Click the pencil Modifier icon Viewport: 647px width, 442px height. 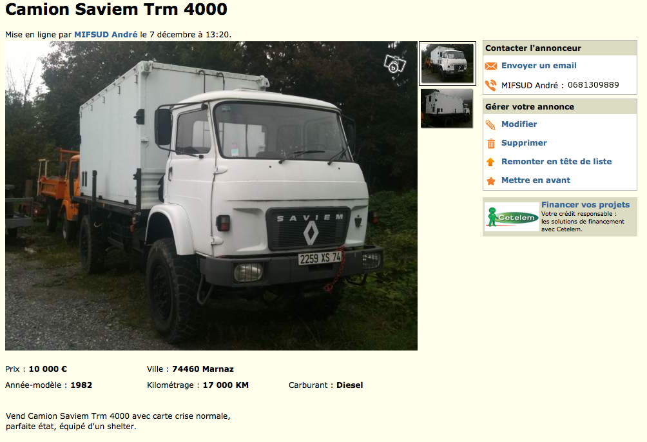tap(490, 124)
